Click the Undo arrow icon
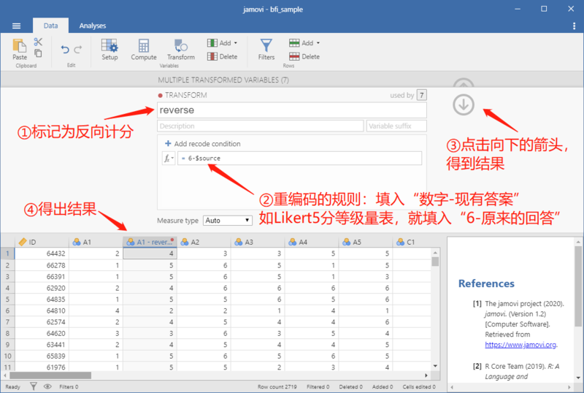The height and width of the screenshot is (393, 584). click(x=65, y=49)
